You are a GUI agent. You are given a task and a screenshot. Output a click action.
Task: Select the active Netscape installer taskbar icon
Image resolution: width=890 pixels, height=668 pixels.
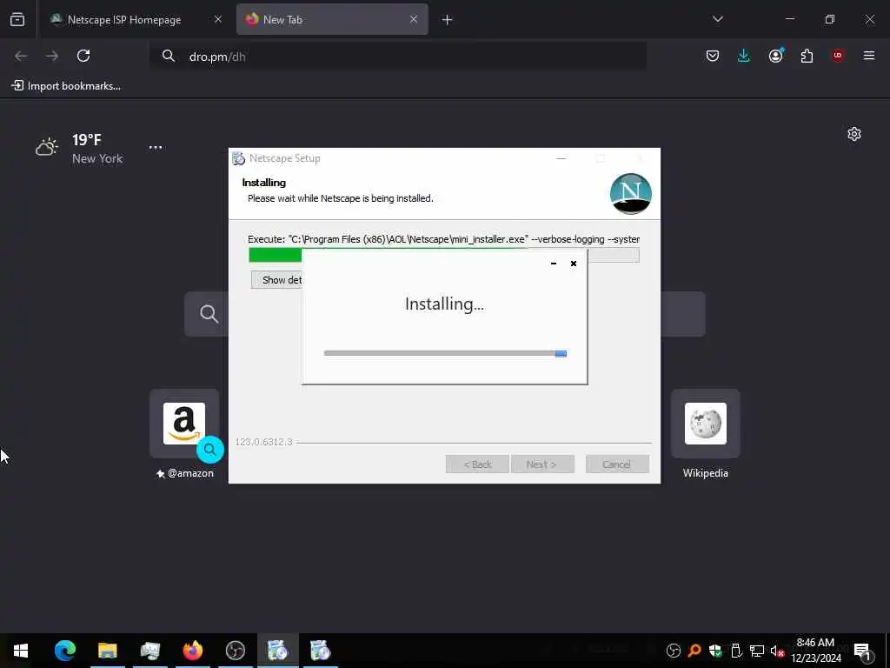[277, 651]
